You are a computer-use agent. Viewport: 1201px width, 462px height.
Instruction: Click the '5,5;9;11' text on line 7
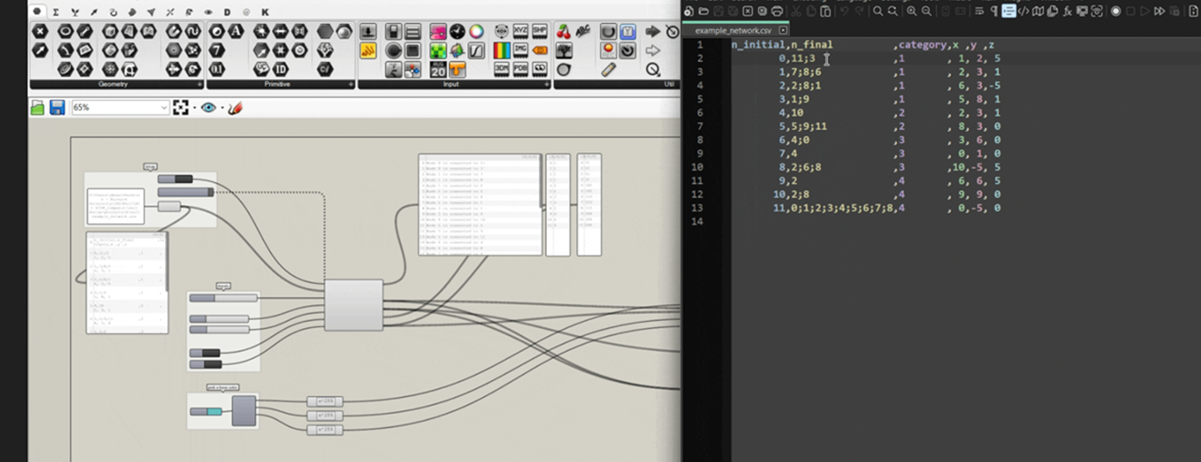[x=803, y=126]
